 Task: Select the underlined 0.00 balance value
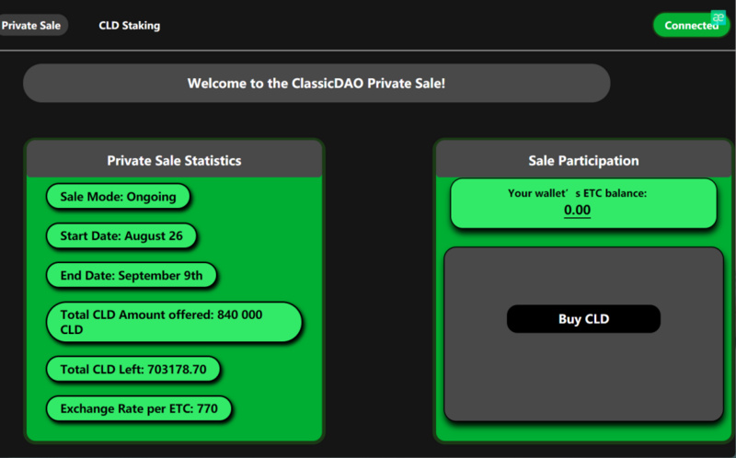[x=577, y=211]
